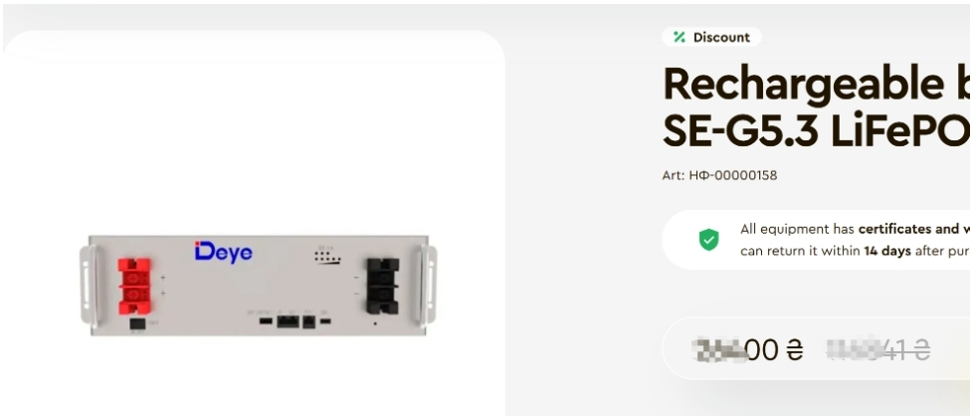This screenshot has height=416, width=974.
Task: Click the black power switch below red terminal
Action: coord(138,324)
